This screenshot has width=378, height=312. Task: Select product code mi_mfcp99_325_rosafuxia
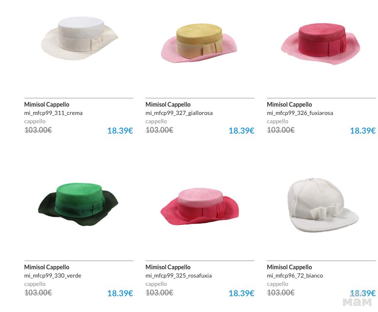pyautogui.click(x=179, y=275)
